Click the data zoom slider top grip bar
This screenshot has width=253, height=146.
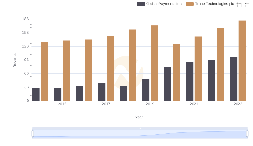tap(140, 128)
